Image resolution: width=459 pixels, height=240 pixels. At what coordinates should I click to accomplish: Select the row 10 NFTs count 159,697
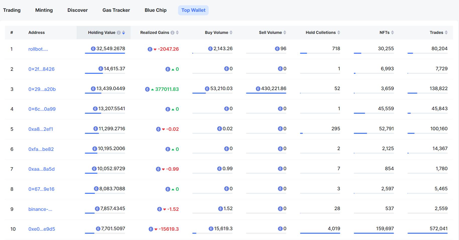[385, 229]
